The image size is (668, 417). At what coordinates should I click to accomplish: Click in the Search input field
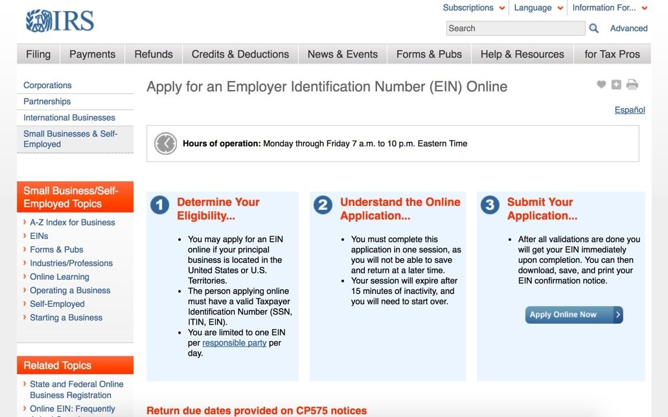coord(516,28)
